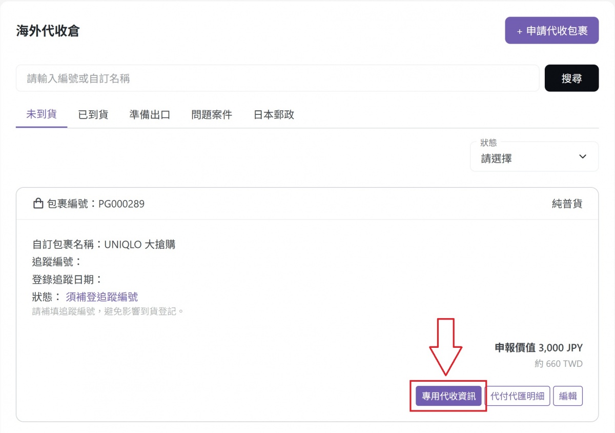Go to the 問題案件 tab

[212, 114]
